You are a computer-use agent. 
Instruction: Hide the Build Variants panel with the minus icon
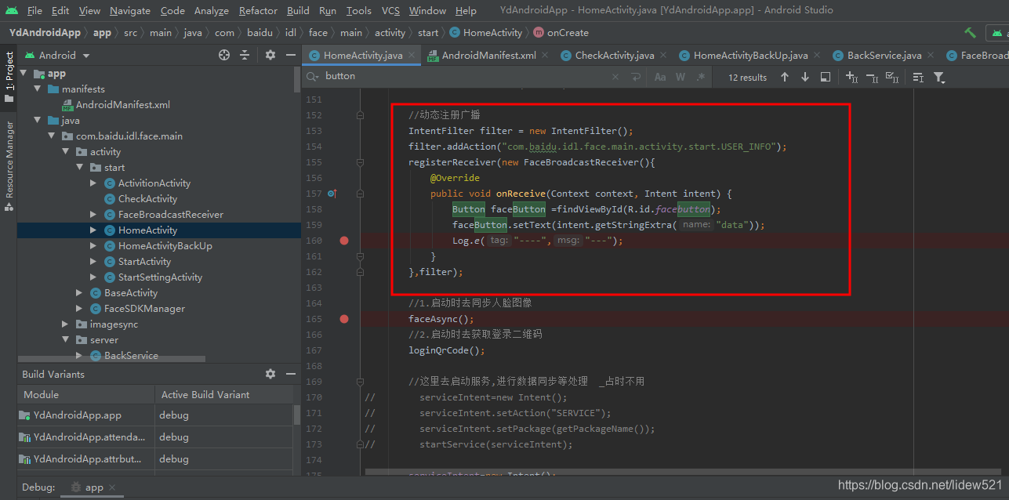[x=290, y=374]
